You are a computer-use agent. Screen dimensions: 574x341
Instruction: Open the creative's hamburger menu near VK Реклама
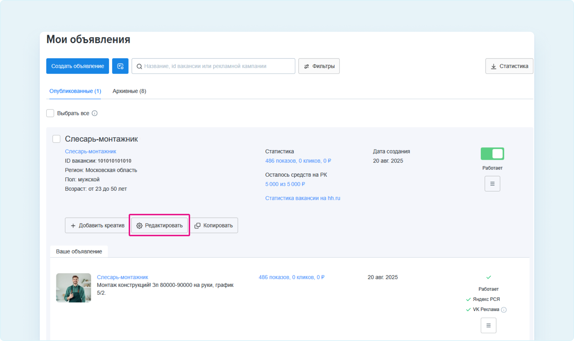coord(488,325)
